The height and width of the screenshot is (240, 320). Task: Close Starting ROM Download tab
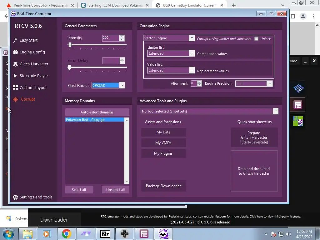click(147, 6)
